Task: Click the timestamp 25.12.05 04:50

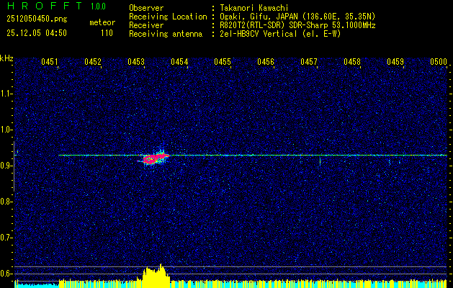Action: pos(37,33)
